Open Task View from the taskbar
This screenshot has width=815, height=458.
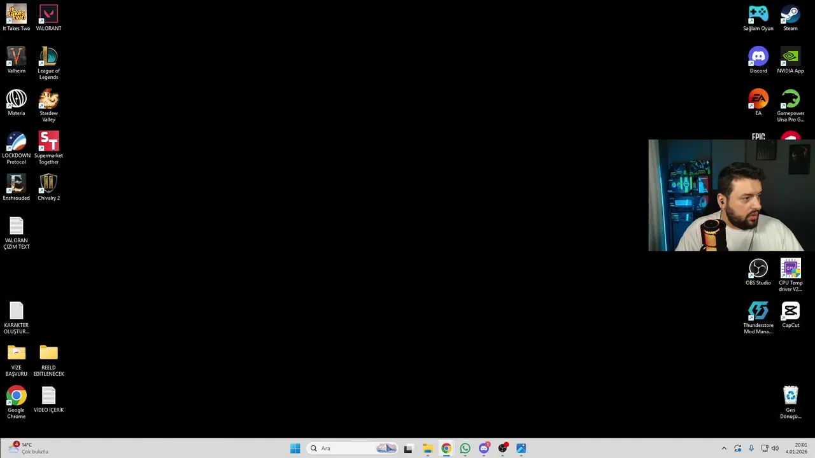point(408,448)
